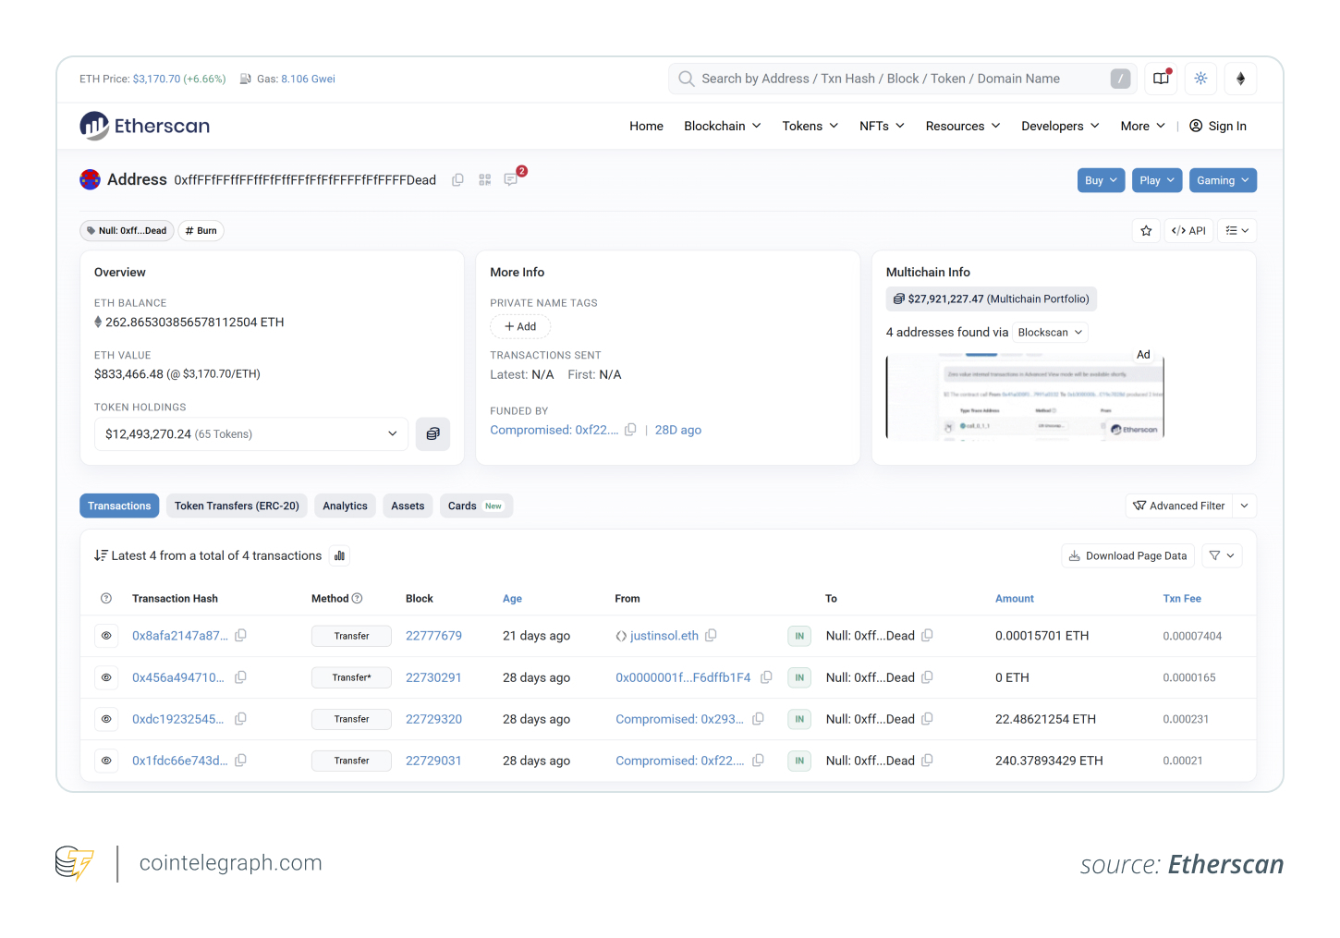Viewport: 1340px width, 938px height.
Task: Expand the Token Holdings value dropdown
Action: click(392, 433)
